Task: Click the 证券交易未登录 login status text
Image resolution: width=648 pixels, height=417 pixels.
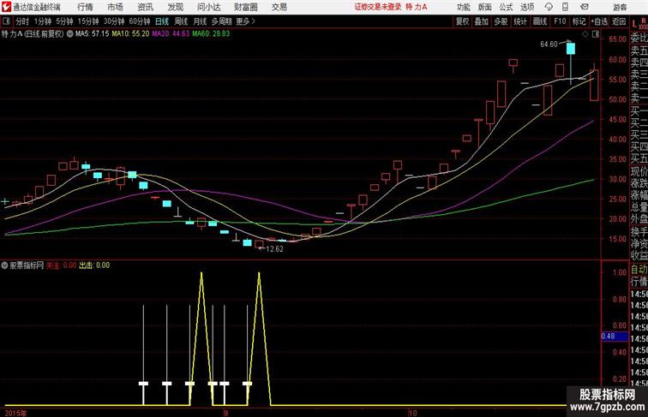Action: pos(378,7)
